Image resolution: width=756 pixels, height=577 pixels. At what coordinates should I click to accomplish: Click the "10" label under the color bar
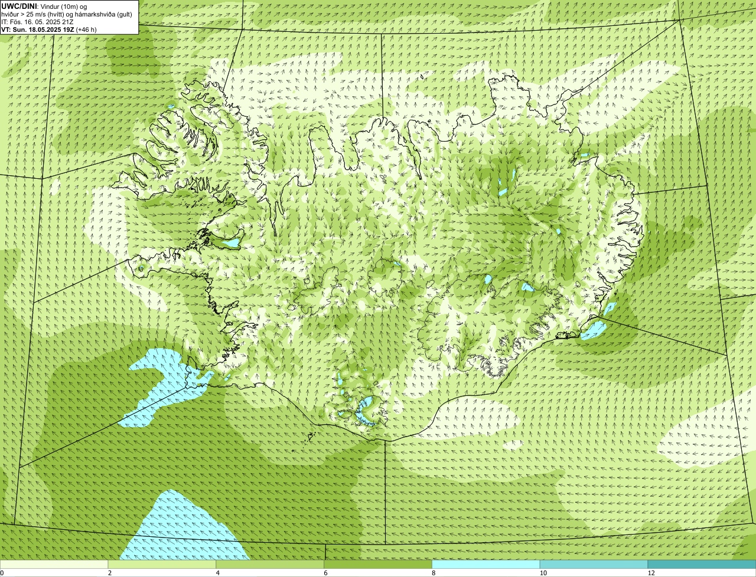(543, 573)
